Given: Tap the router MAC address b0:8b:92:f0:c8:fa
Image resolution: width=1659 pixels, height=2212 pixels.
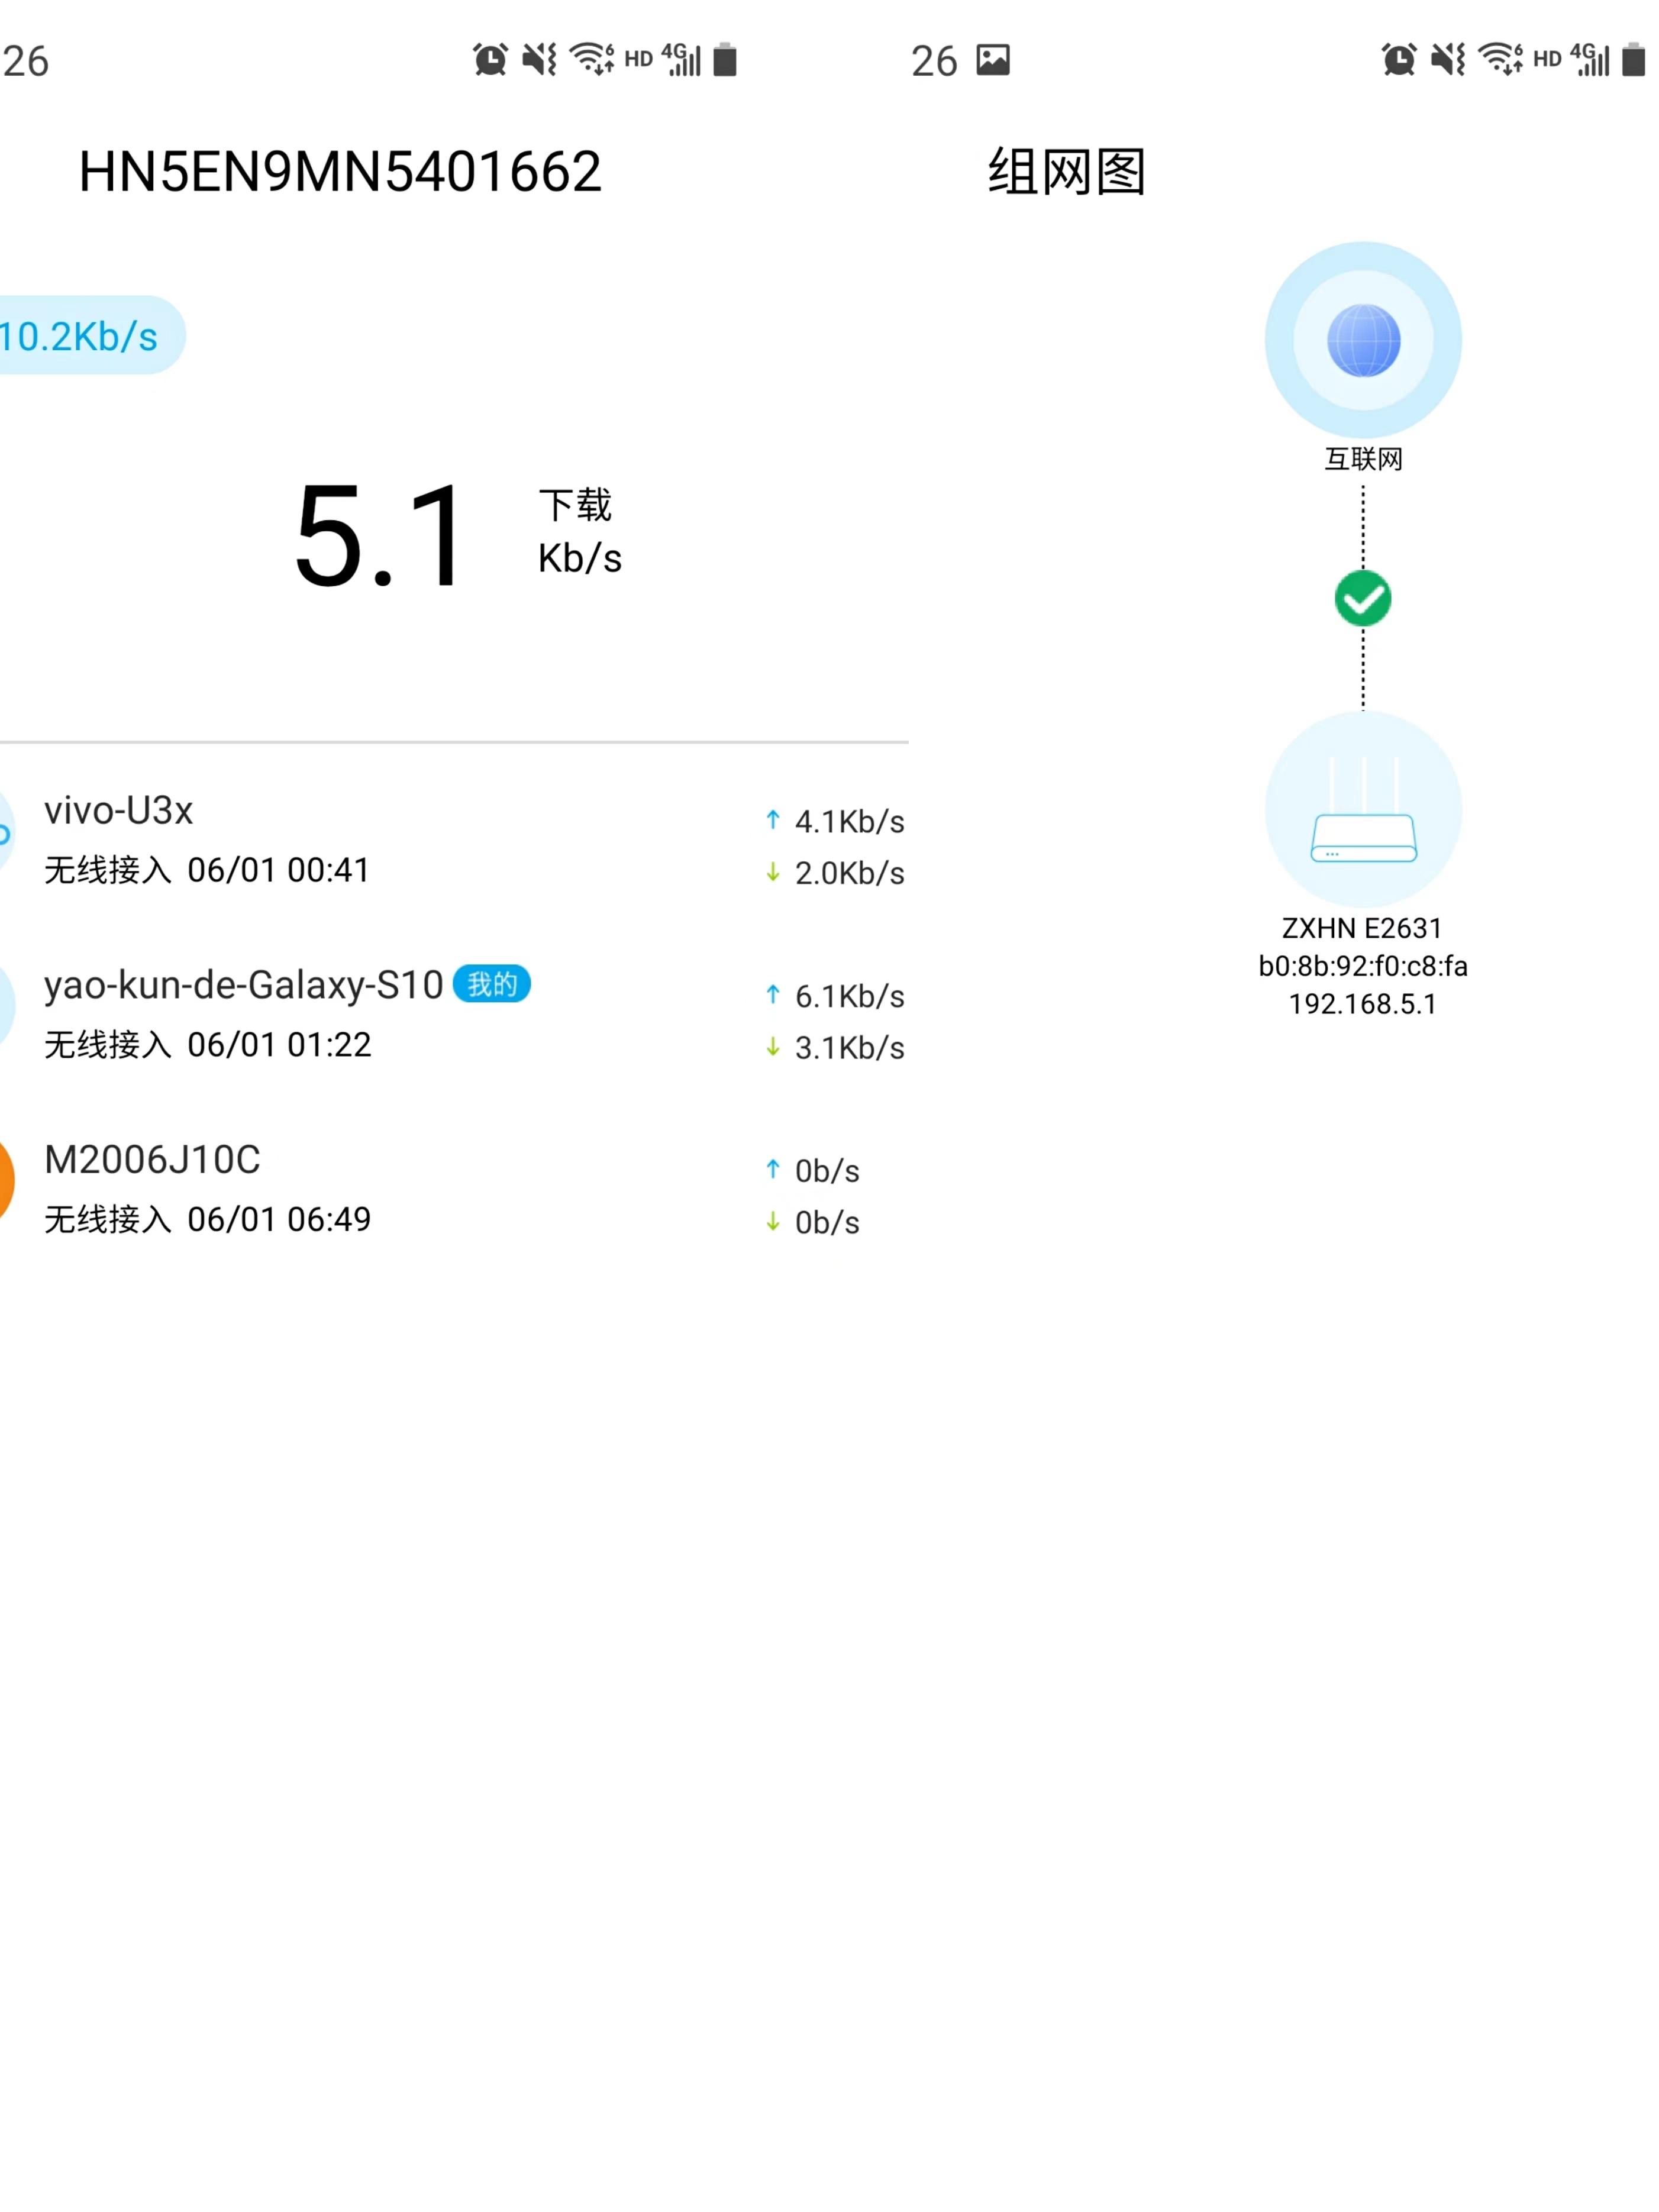Looking at the screenshot, I should tap(1362, 966).
